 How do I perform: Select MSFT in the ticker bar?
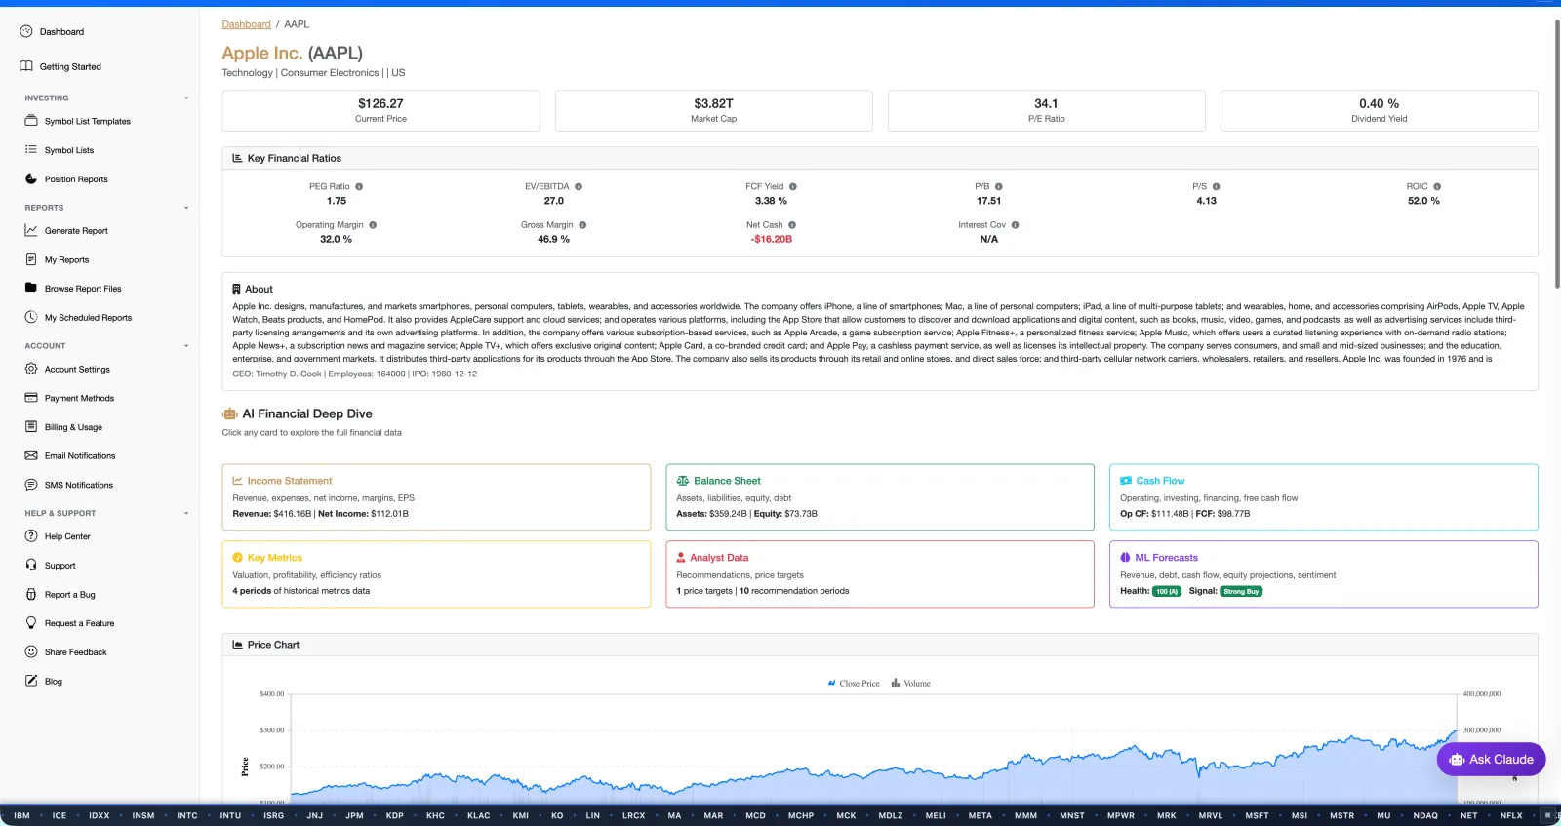pyautogui.click(x=1257, y=816)
